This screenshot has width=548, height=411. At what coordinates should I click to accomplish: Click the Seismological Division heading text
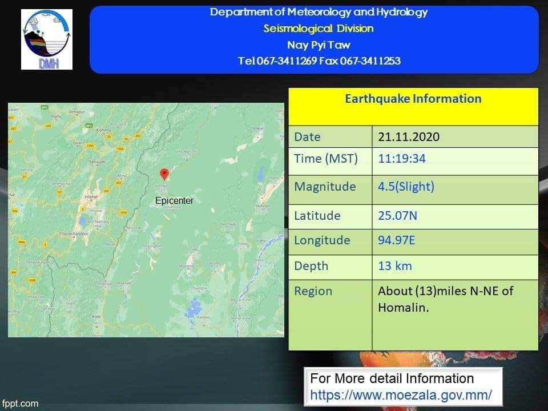(x=318, y=29)
